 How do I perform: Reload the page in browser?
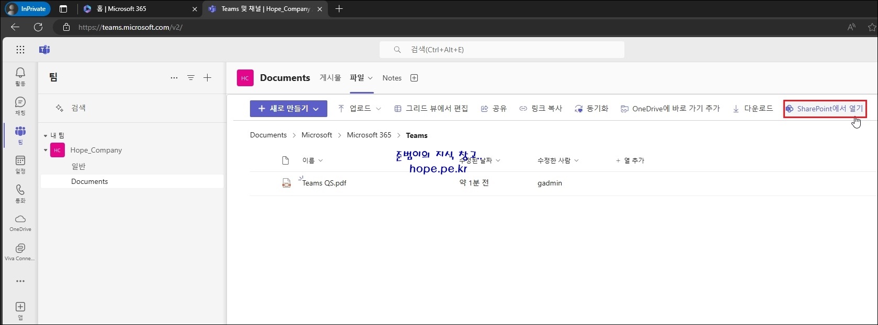coord(38,27)
